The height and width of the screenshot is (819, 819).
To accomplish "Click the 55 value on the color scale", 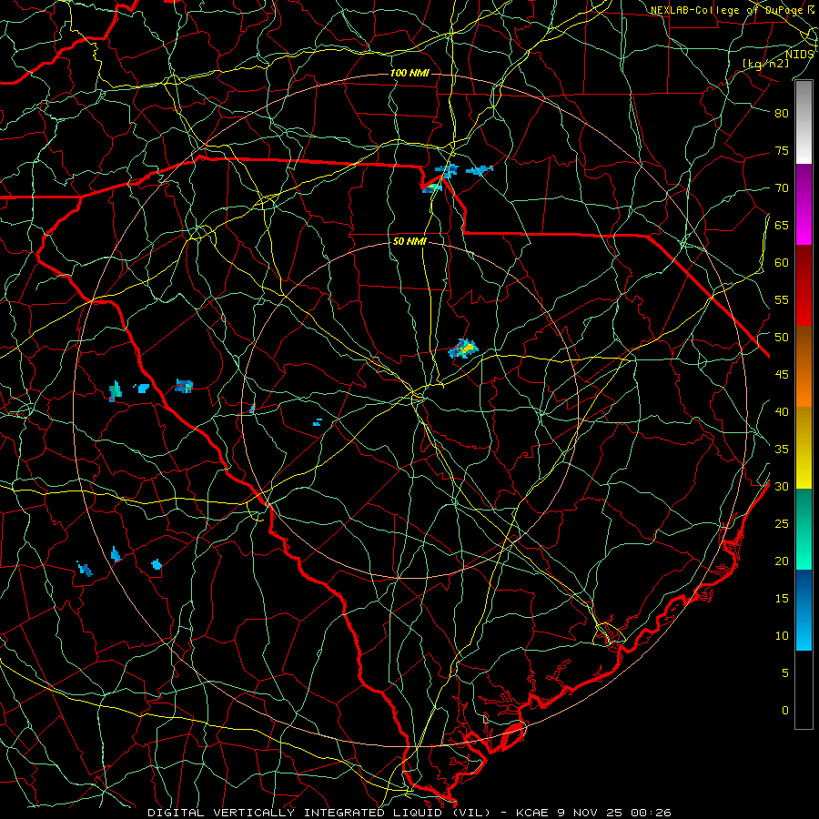I will [782, 299].
